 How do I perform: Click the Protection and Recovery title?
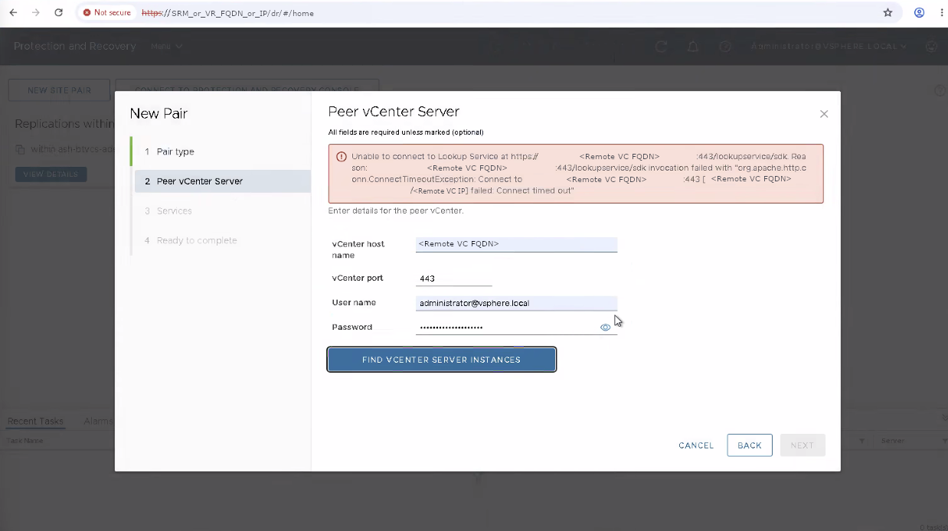[x=74, y=46]
